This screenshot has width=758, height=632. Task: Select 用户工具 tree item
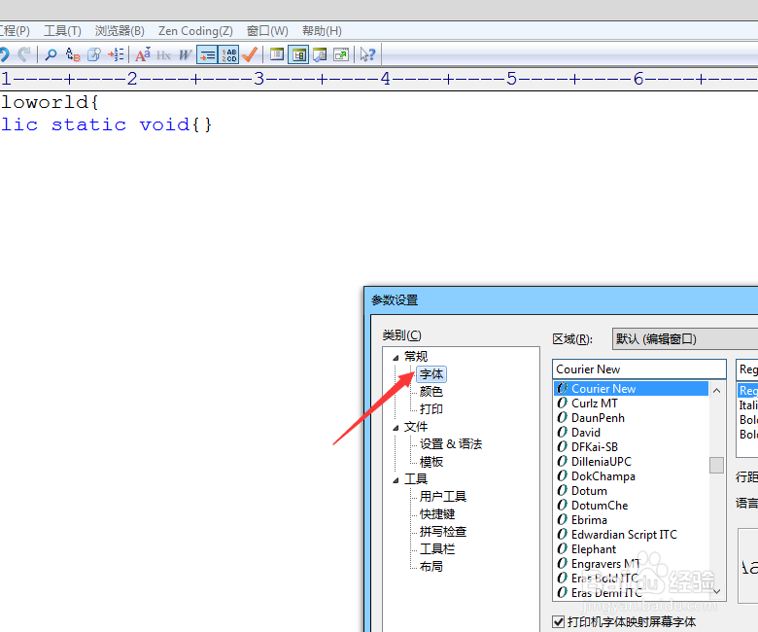click(x=443, y=497)
